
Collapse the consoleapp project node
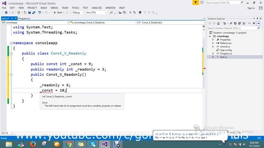pos(210,36)
